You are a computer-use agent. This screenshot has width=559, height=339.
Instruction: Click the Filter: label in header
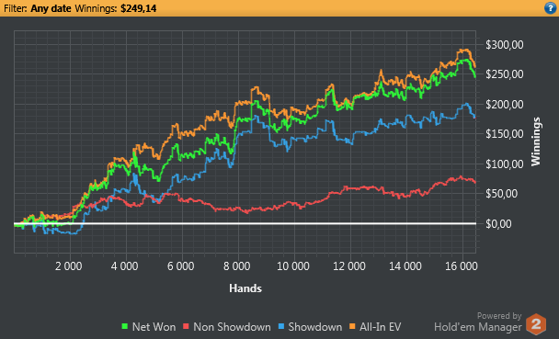pos(16,8)
